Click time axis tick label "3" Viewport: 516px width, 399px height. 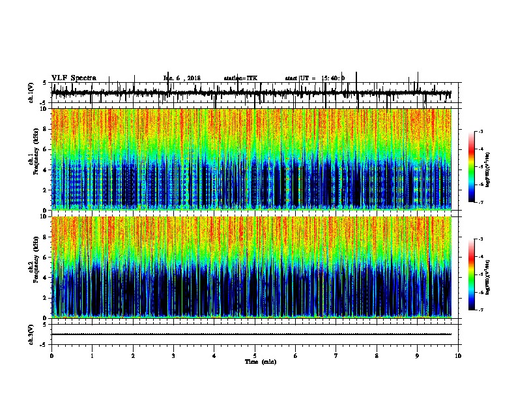[173, 356]
